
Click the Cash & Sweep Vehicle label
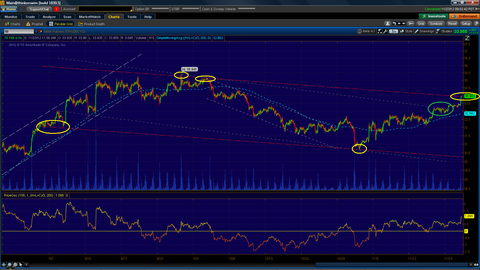(x=219, y=9)
